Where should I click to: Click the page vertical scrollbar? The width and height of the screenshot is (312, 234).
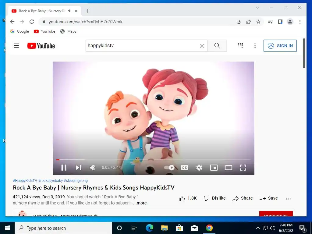coord(304,53)
